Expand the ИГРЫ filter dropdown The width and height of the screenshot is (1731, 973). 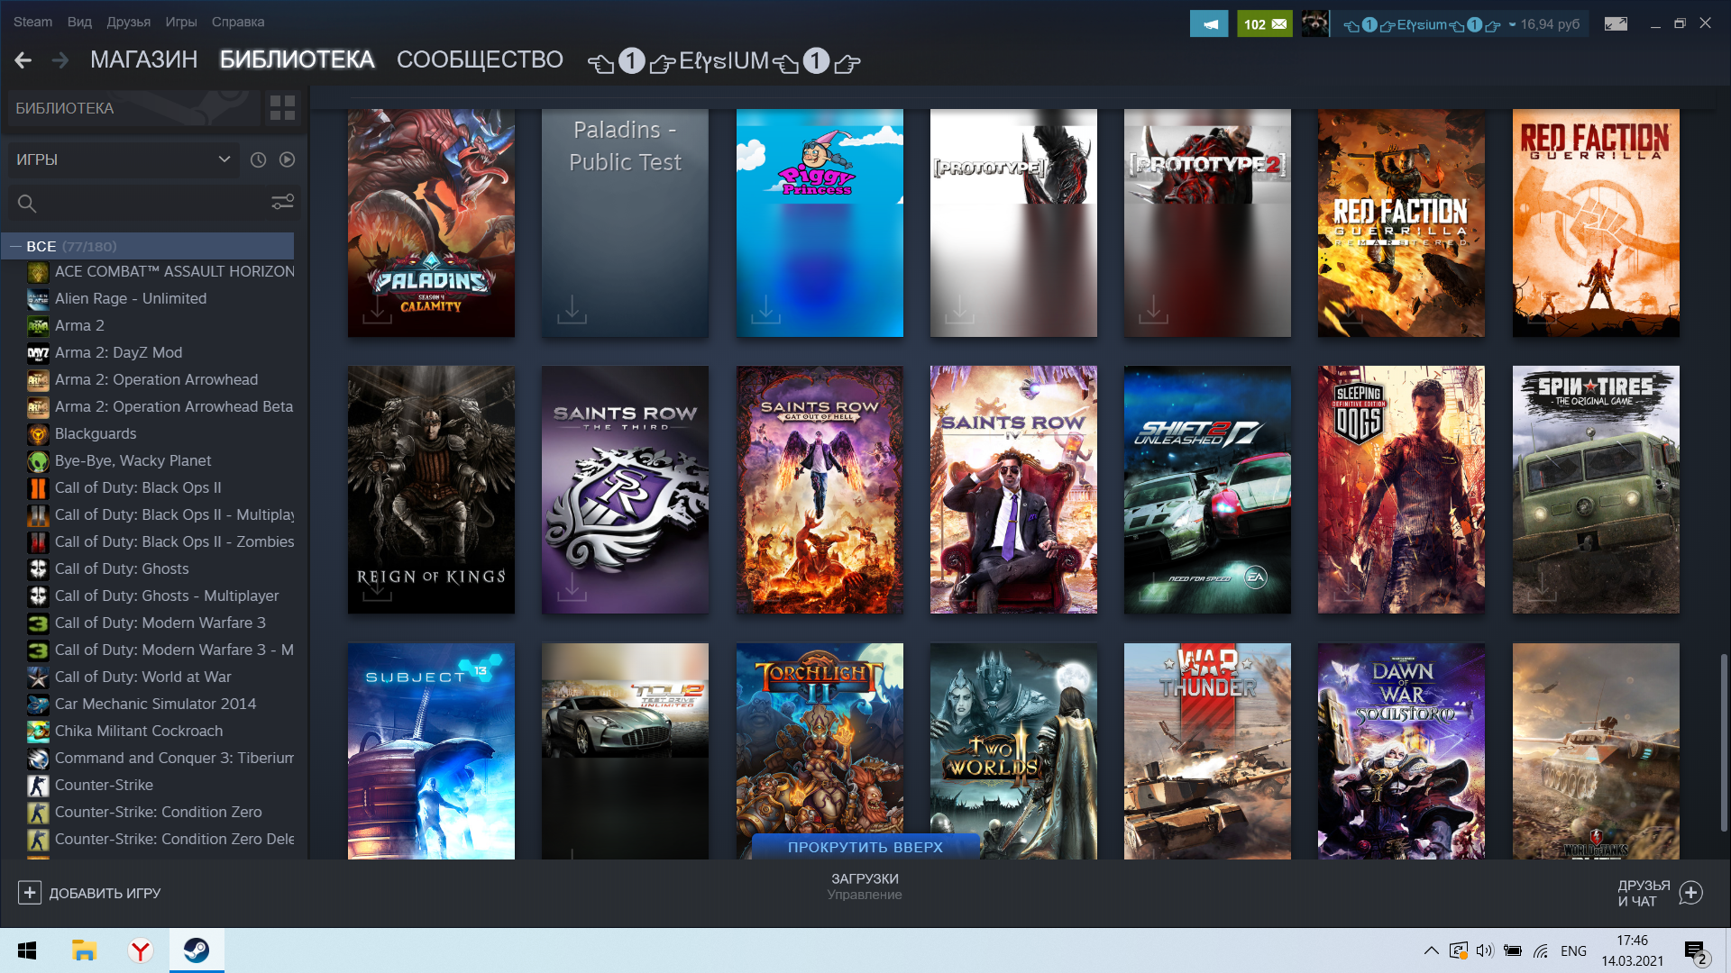124,159
